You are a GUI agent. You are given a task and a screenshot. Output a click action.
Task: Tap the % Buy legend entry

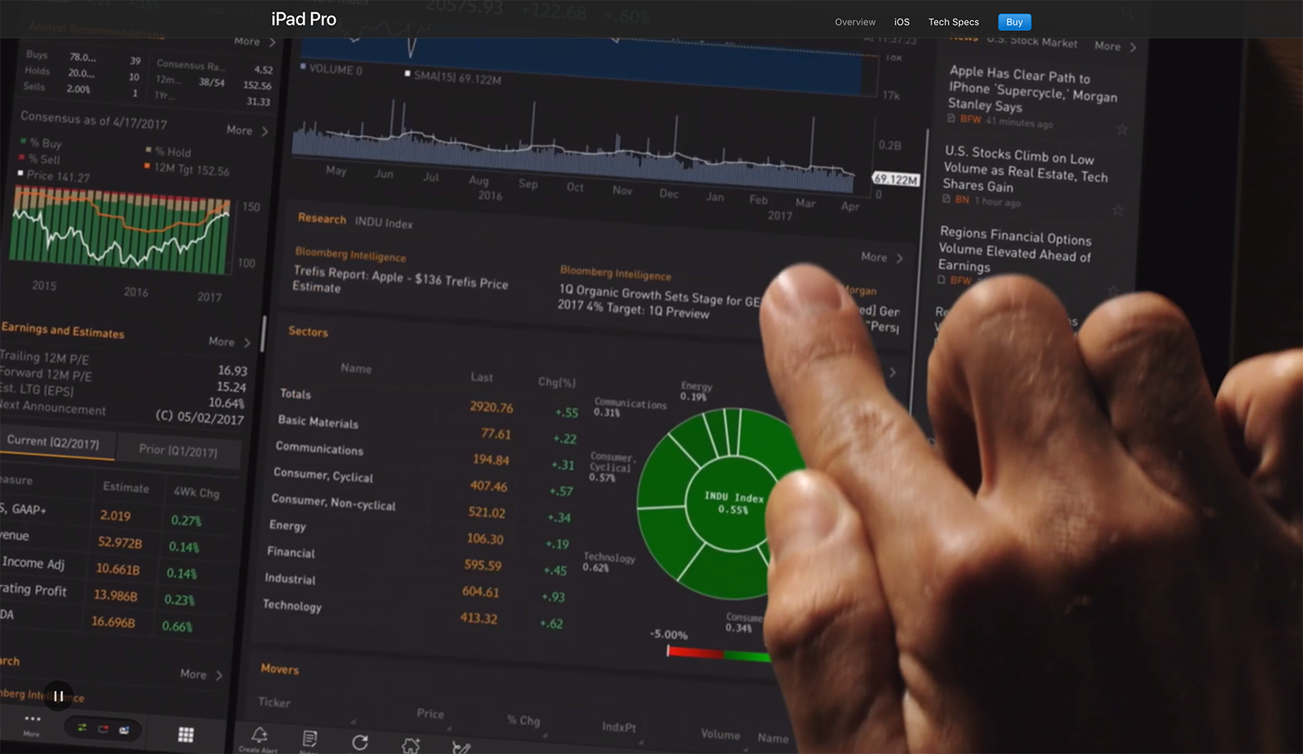click(41, 142)
